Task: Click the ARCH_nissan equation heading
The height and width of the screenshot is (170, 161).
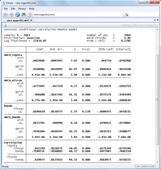Action: click(13, 80)
